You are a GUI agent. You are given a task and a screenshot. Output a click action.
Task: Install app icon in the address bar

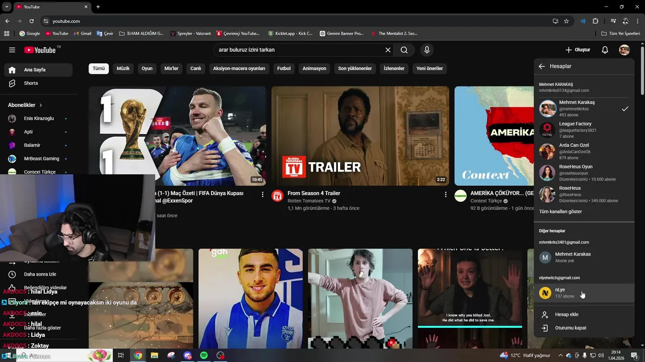[555, 21]
